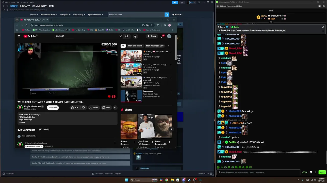Open Kick channel shop icon
327x183 pixels.
[311, 172]
